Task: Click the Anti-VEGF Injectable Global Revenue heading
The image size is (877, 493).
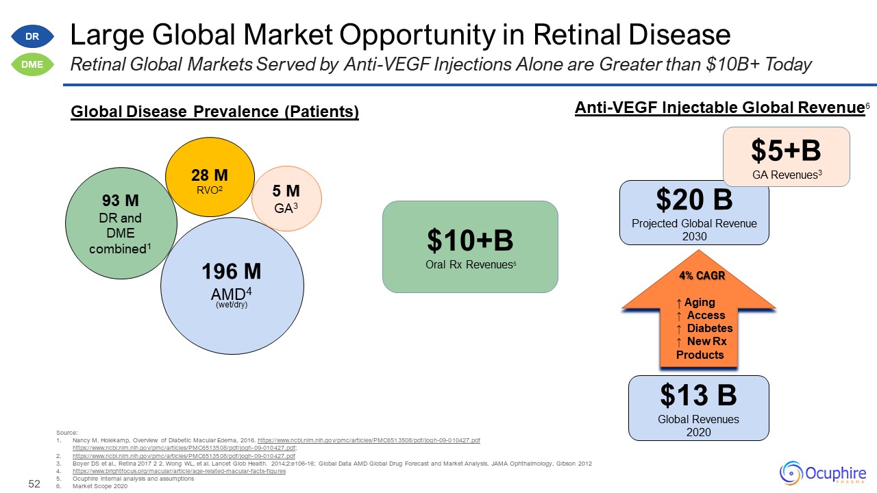Action: pos(718,108)
